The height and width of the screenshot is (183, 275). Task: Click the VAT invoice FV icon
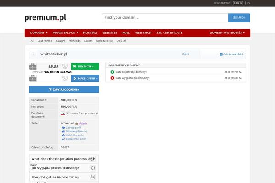(63, 113)
